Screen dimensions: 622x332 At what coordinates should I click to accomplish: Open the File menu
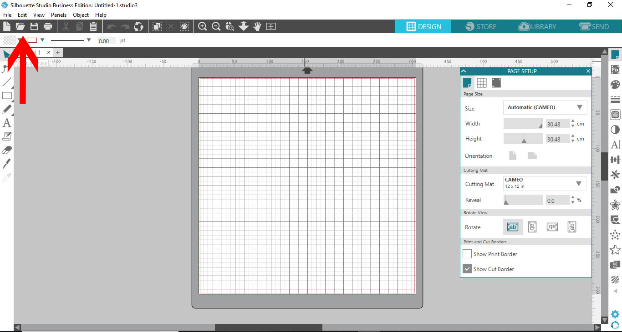(7, 15)
